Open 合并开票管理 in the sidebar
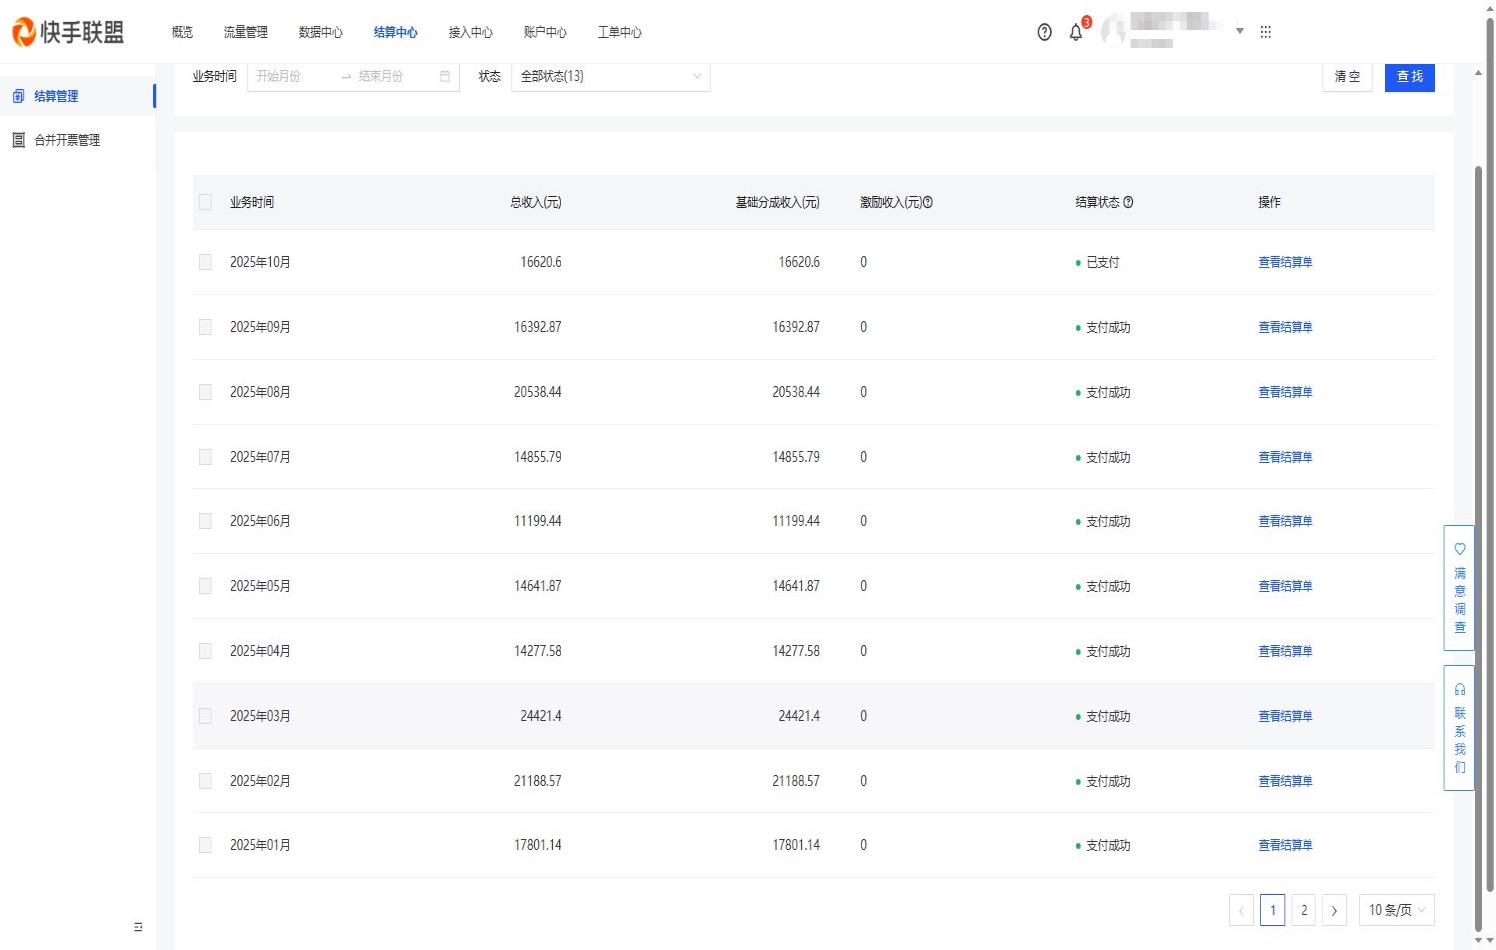1496x950 pixels. (x=67, y=140)
